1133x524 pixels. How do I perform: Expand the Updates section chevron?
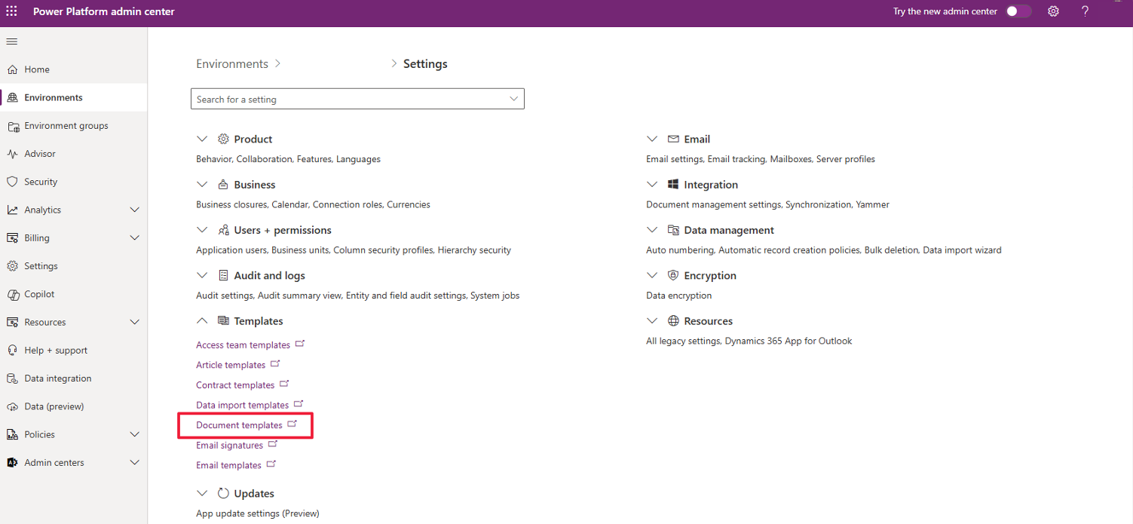coord(201,494)
